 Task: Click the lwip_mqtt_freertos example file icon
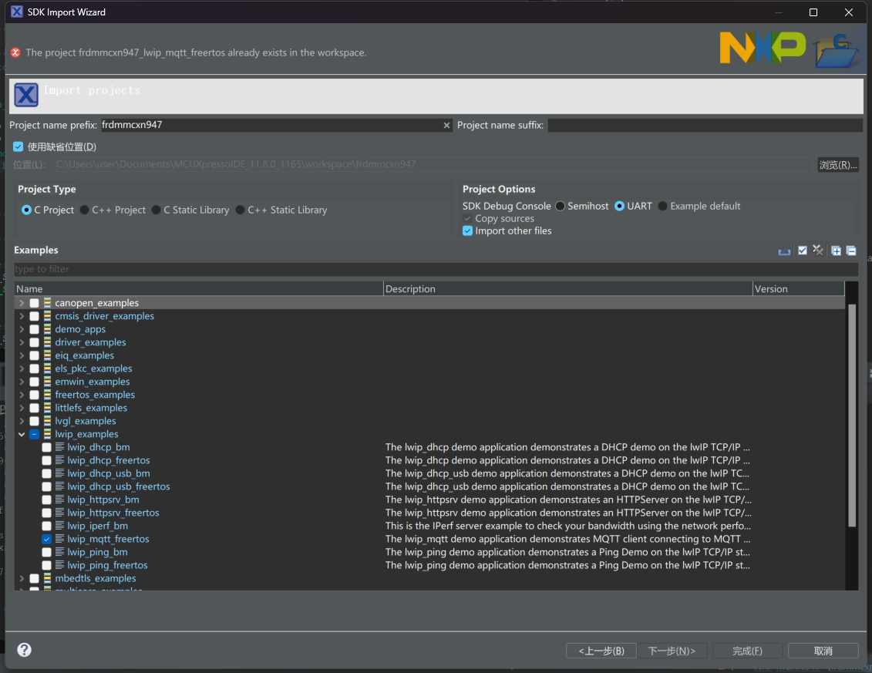point(59,539)
